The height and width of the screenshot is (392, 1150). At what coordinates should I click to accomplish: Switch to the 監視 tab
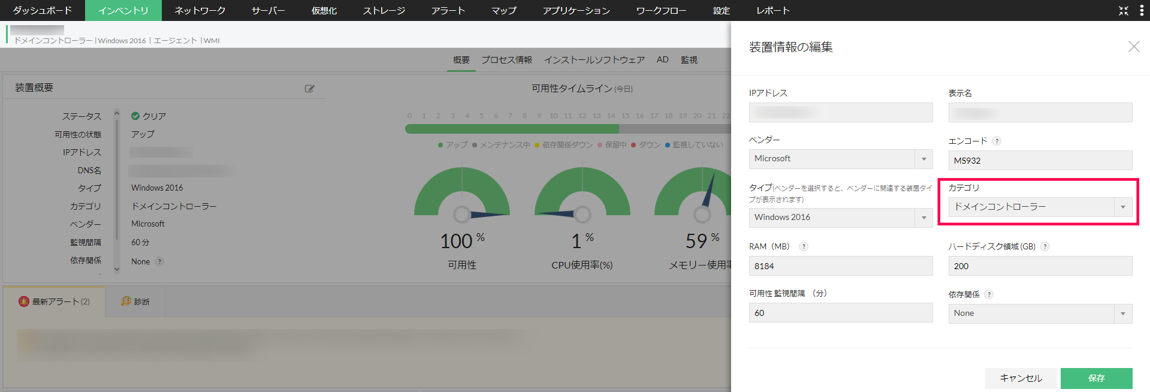[x=689, y=60]
